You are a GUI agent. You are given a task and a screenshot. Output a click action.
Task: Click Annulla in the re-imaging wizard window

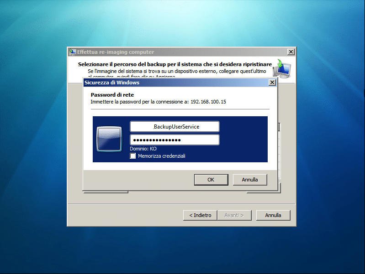pos(273,215)
